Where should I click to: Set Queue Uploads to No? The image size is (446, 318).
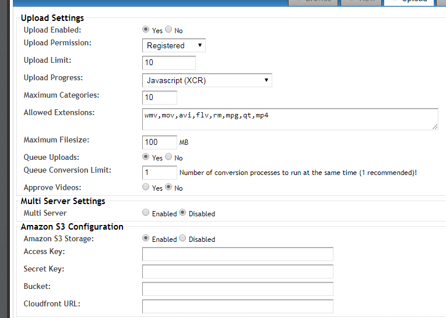(x=168, y=157)
